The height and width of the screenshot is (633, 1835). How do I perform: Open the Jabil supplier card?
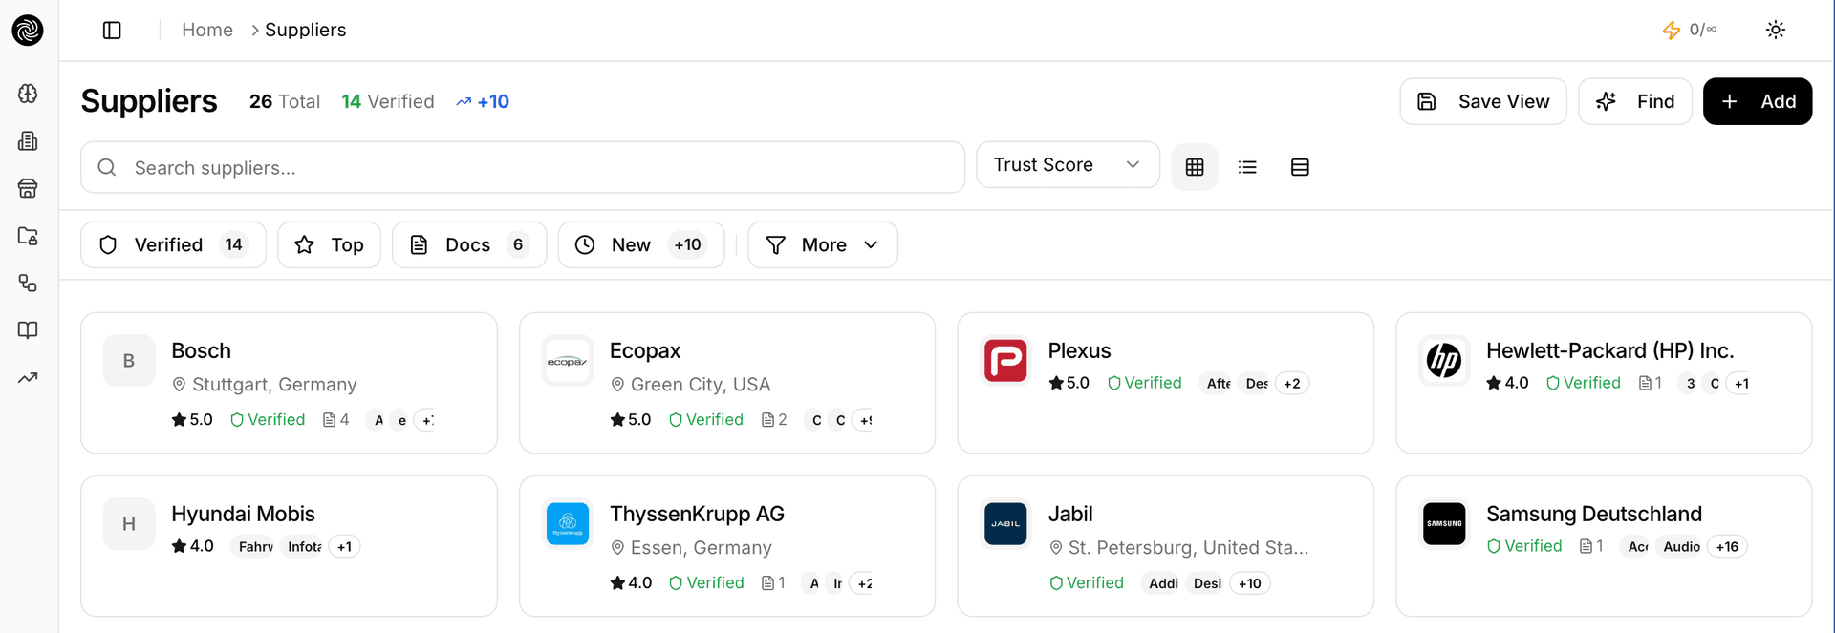click(1165, 546)
